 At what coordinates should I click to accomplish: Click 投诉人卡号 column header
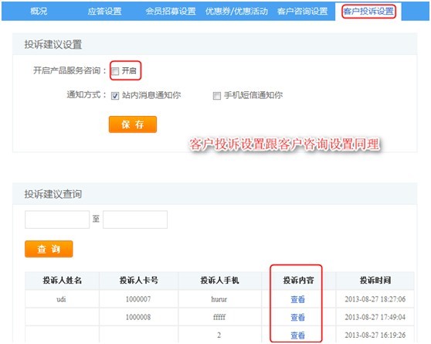tap(138, 281)
